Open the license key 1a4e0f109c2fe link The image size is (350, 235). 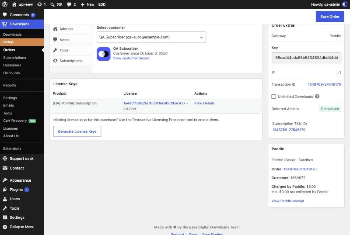tap(154, 103)
